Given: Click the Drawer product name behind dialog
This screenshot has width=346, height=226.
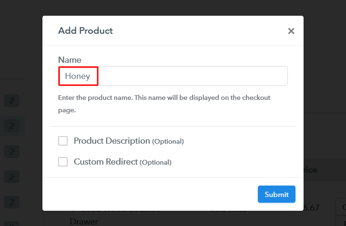Looking at the screenshot, I should pos(84,222).
